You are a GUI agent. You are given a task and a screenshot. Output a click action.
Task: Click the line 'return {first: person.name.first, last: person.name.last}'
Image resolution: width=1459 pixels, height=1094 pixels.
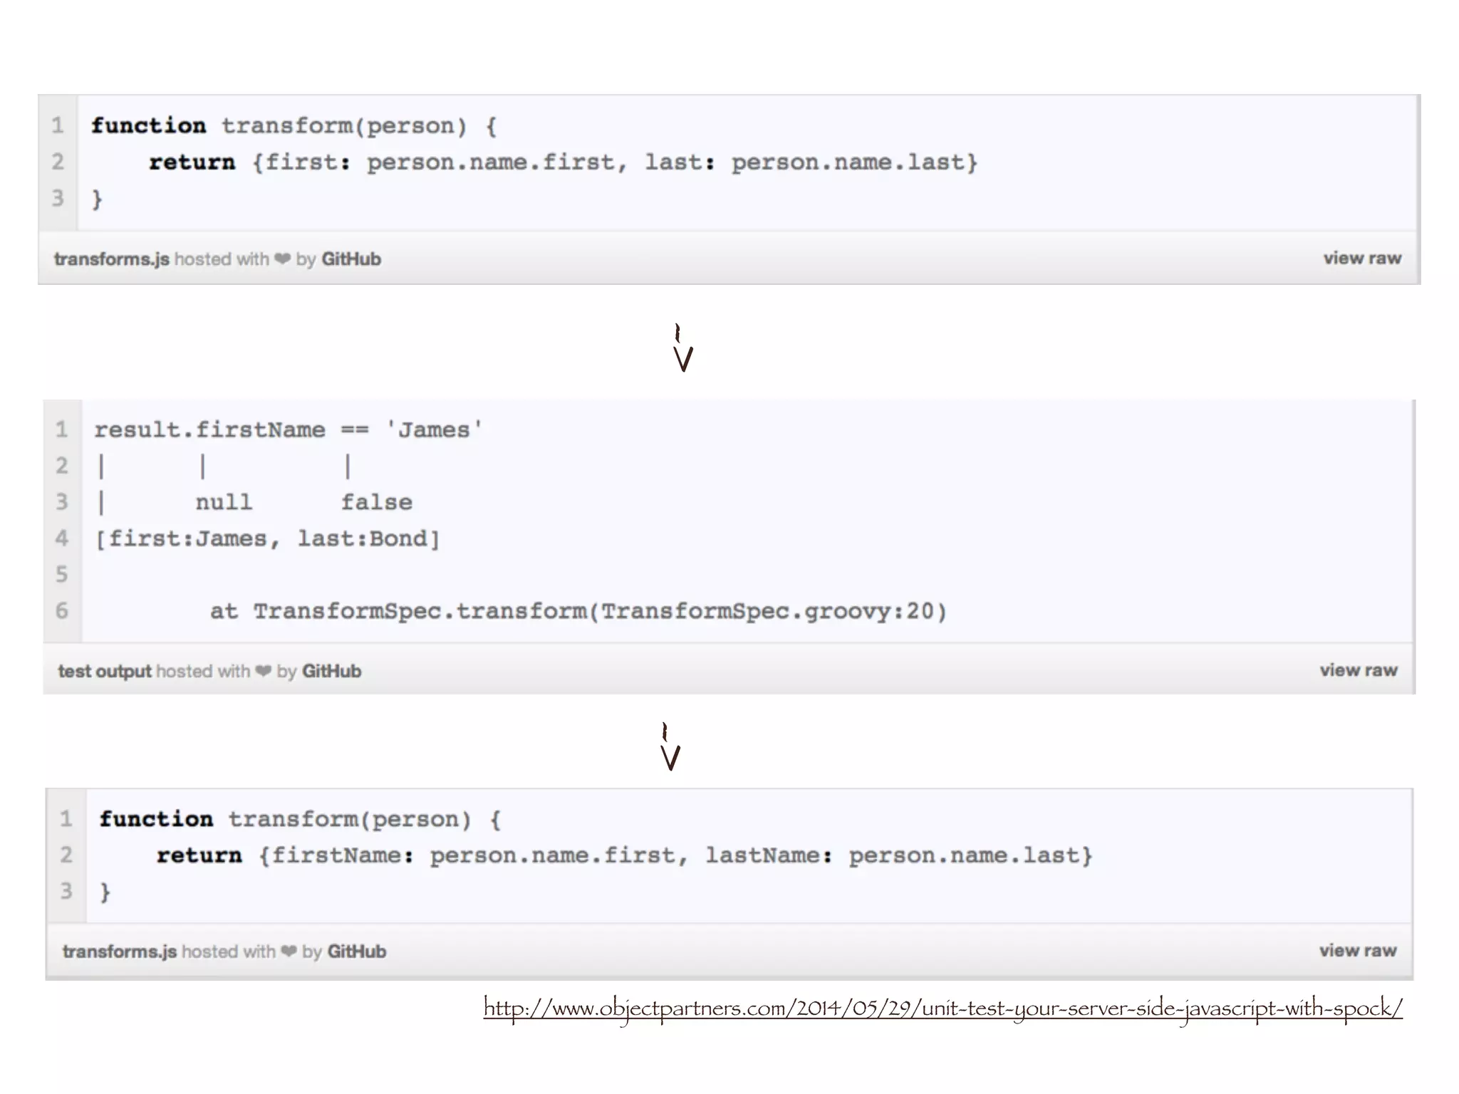[x=563, y=162]
